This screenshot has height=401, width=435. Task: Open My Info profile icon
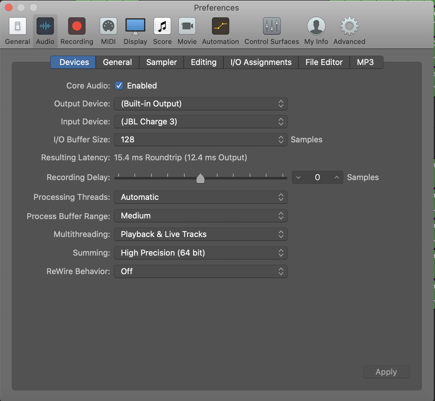(x=316, y=26)
